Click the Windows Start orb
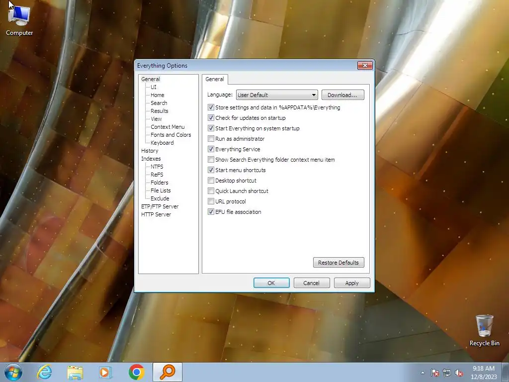 (x=13, y=372)
